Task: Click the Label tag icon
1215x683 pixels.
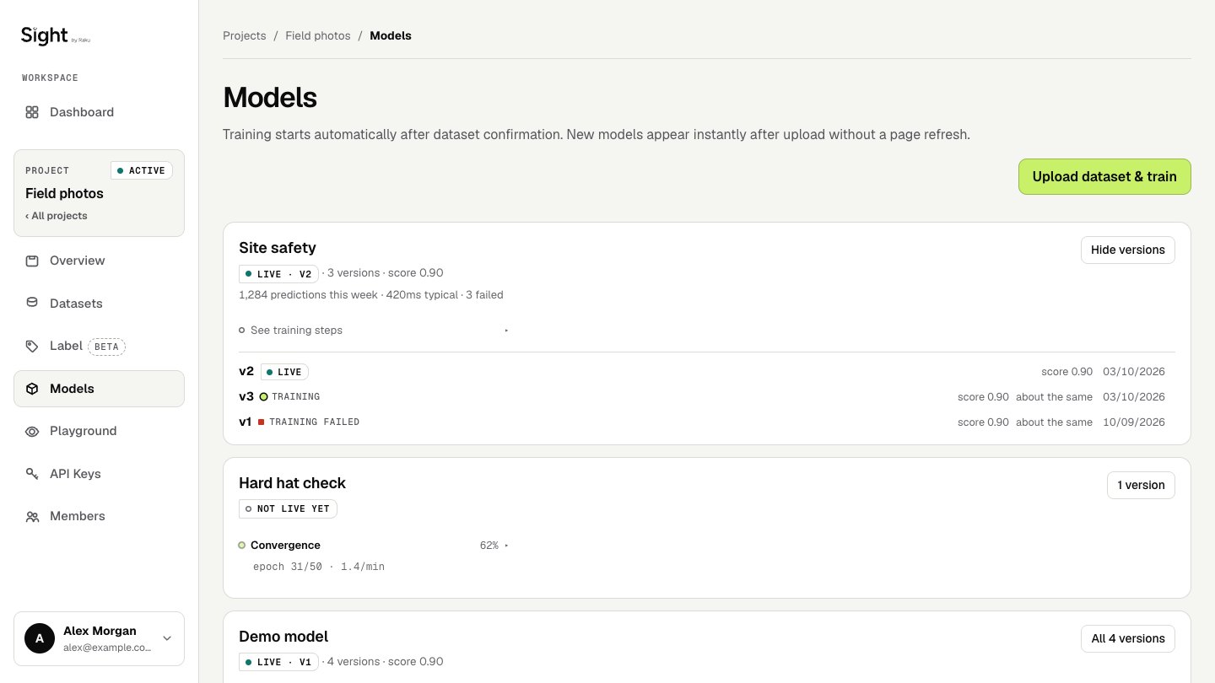Action: click(x=32, y=346)
